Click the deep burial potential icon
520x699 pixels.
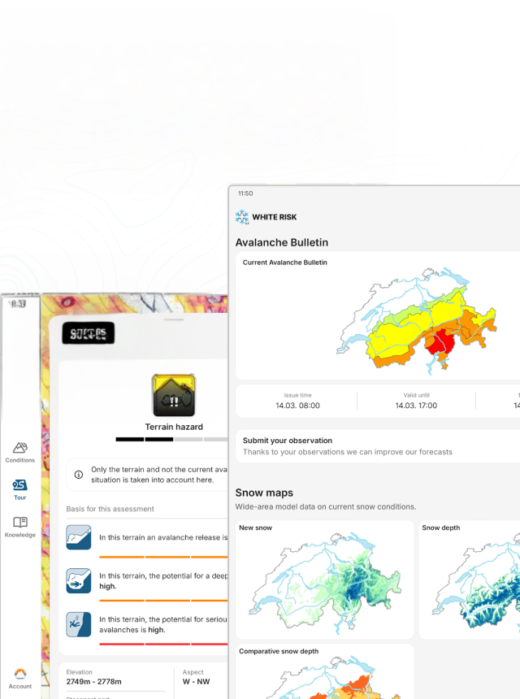click(x=79, y=580)
